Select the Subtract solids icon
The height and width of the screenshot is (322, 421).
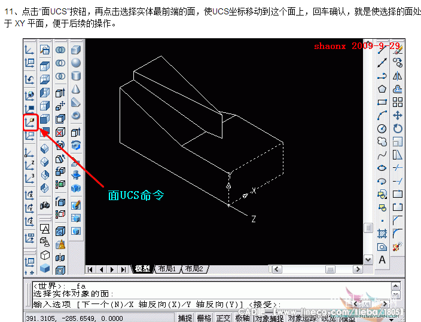point(60,63)
